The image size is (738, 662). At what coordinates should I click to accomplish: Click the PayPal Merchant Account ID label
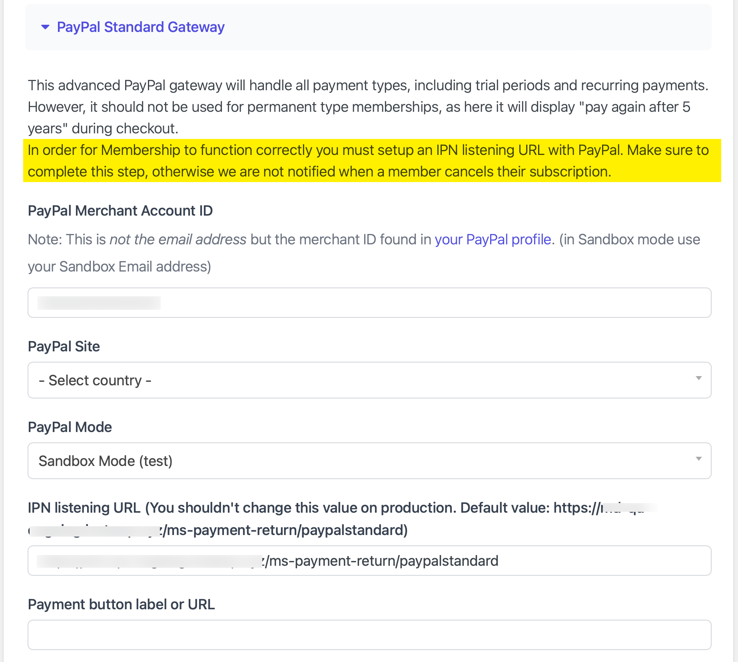click(120, 211)
